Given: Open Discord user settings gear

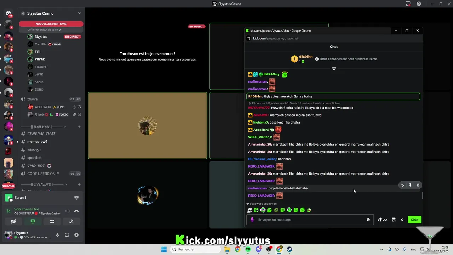Looking at the screenshot, I should [76, 235].
